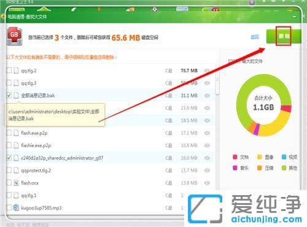Select the file name flash.exe.p2p
This screenshot has width=307, height=227.
click(34, 133)
